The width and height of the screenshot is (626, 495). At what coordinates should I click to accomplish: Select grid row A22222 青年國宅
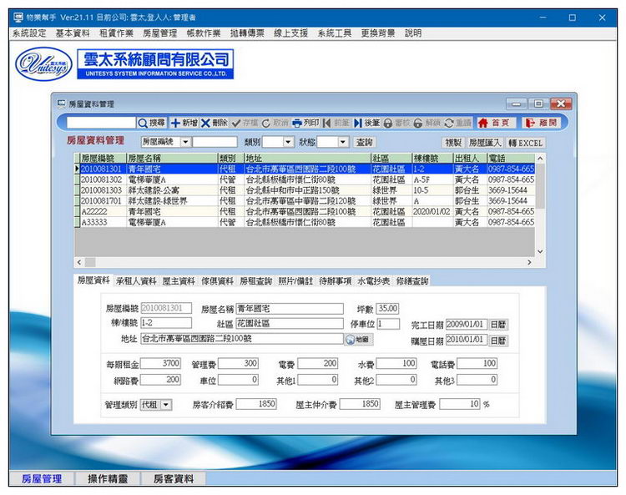pos(306,211)
